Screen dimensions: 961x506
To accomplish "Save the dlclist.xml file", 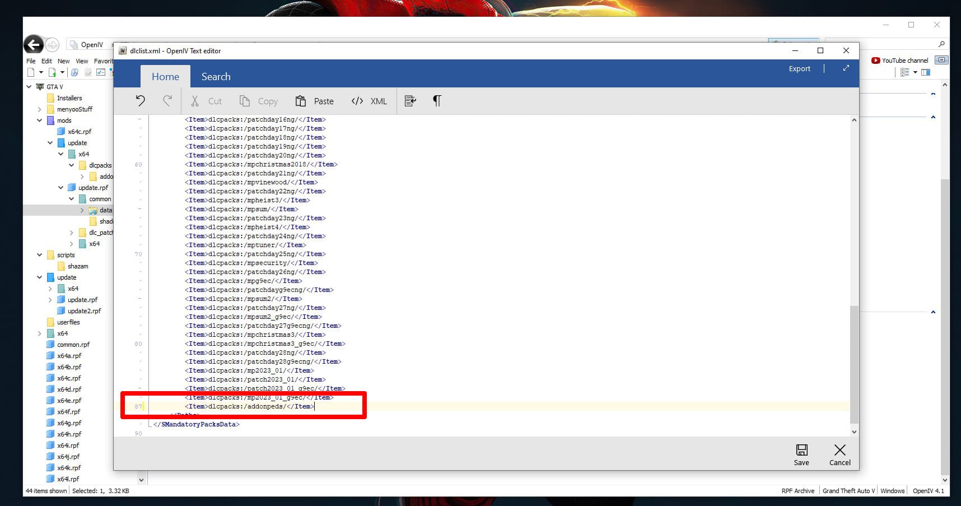I will click(801, 454).
